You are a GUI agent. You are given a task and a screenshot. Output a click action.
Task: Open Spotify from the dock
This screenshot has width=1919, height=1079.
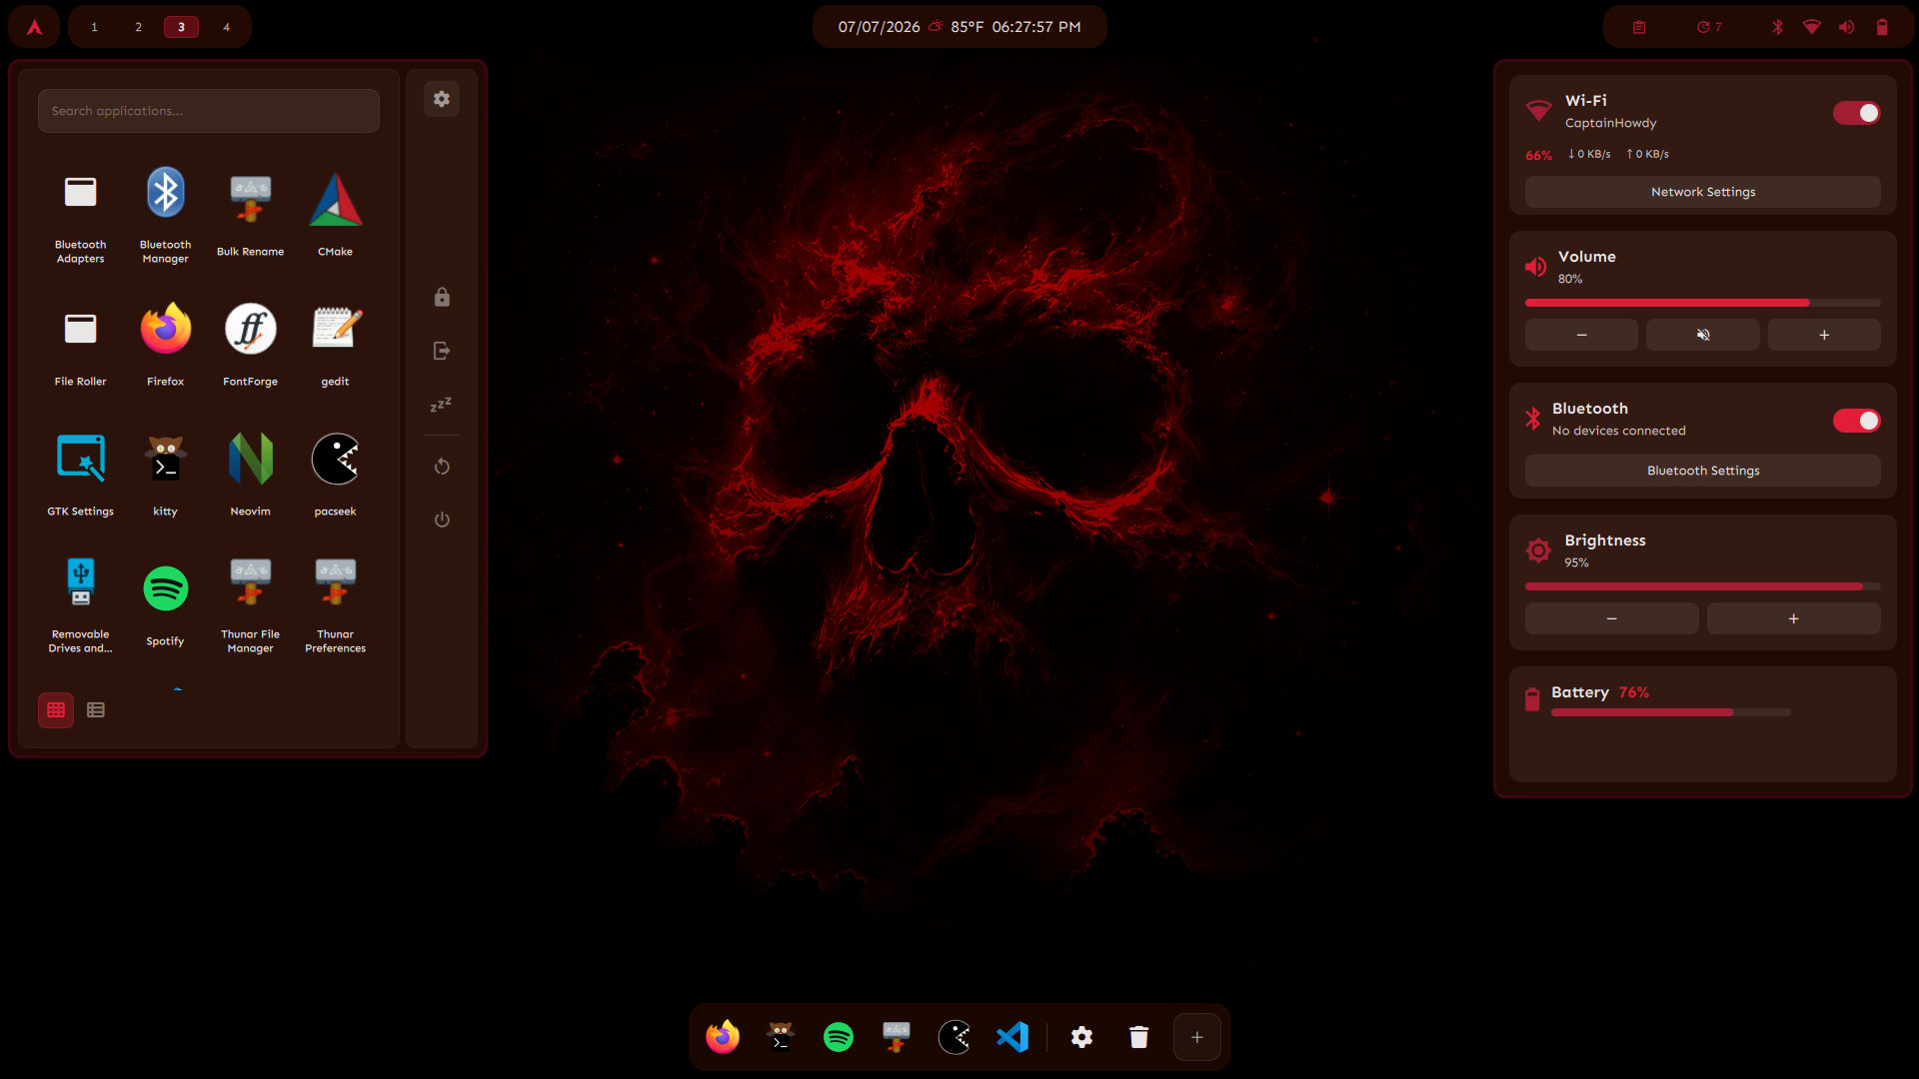pos(839,1037)
